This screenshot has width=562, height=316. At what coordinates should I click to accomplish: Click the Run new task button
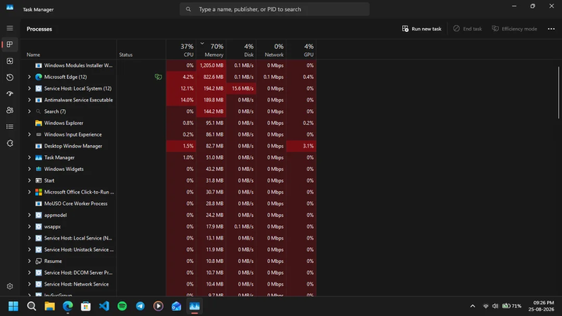[421, 29]
